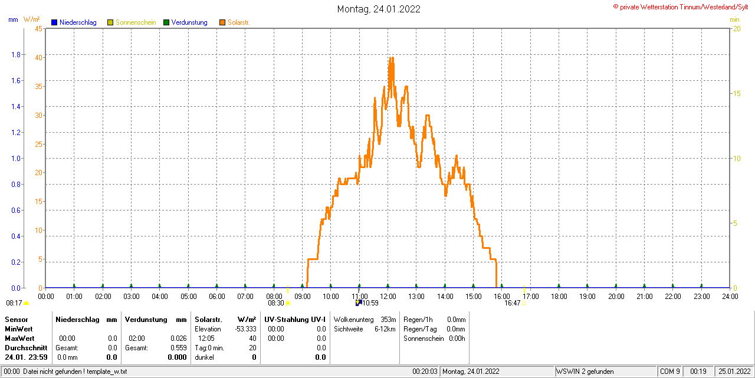Click the orange W/m² axis unit label

coord(32,19)
